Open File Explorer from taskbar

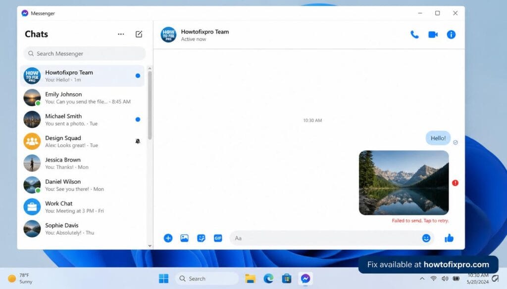(x=250, y=278)
